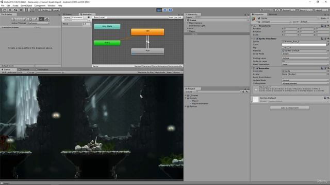Choose Tile Palette flood fill tool
Viewport: 330px width, 185px height.
47,19
